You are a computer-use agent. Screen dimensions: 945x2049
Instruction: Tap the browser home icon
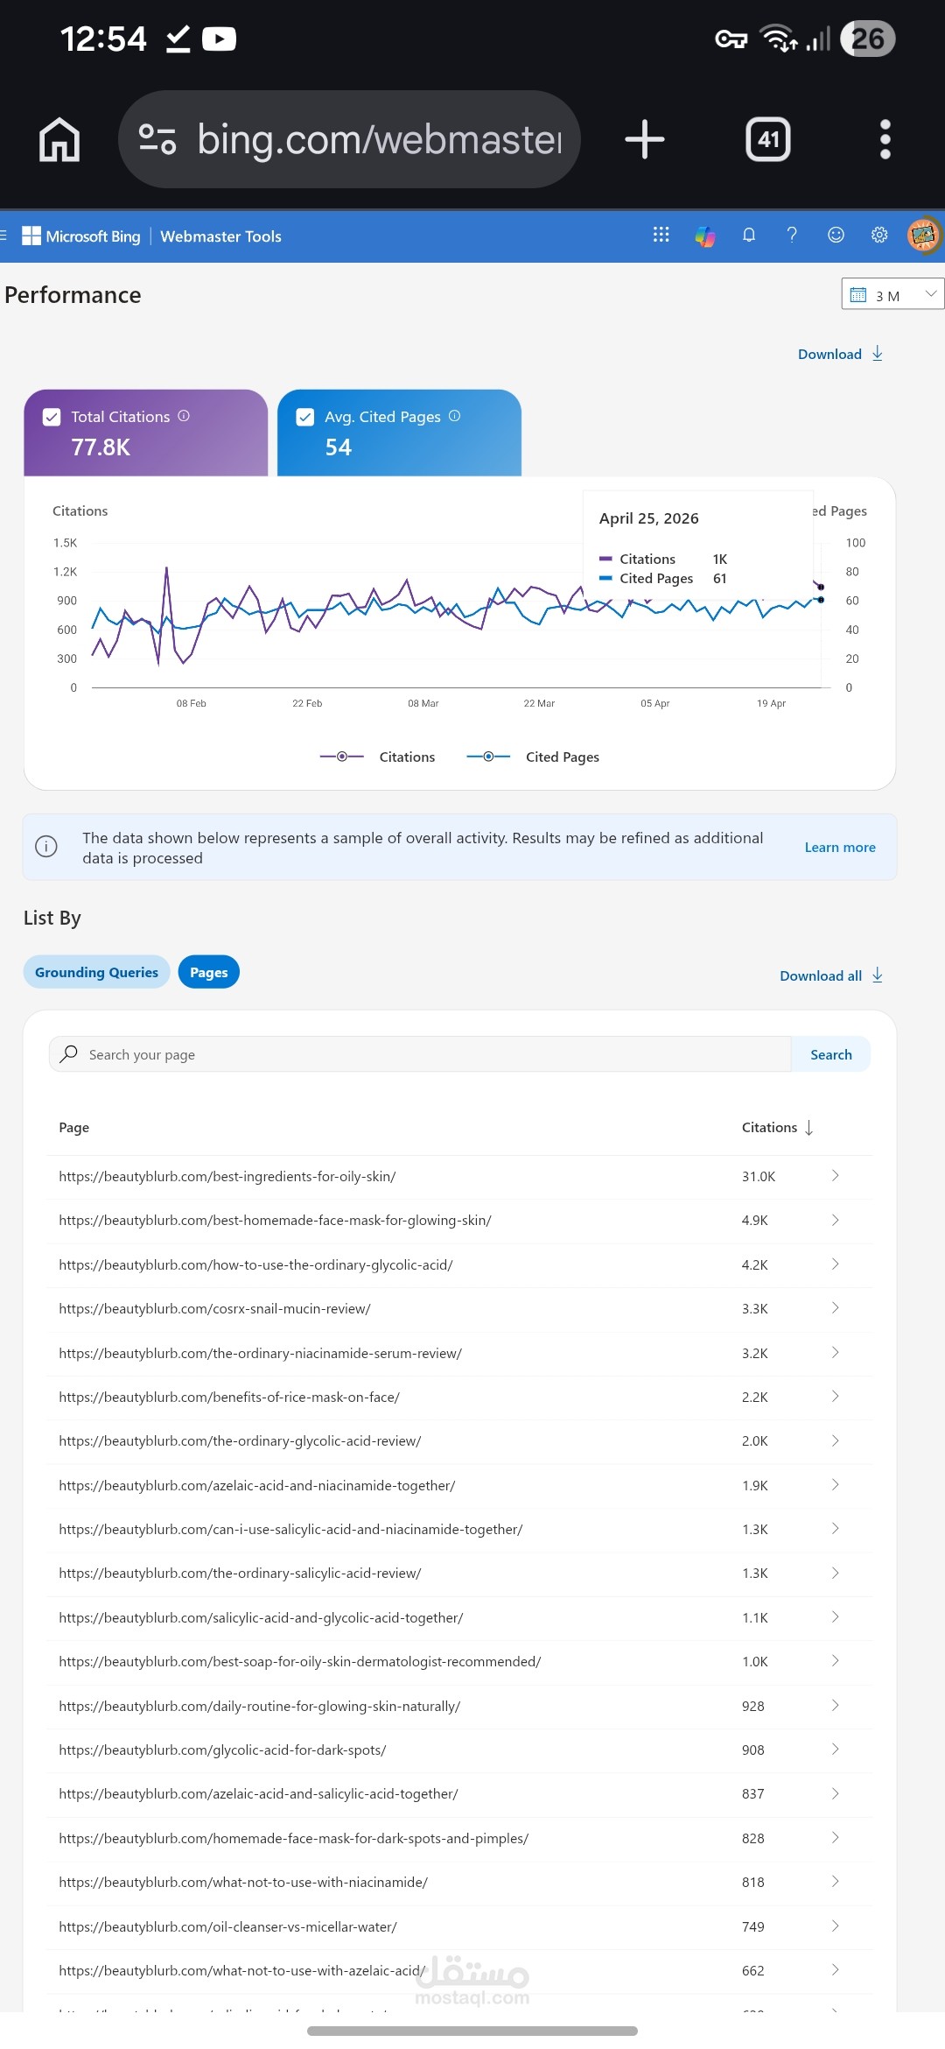coord(59,139)
